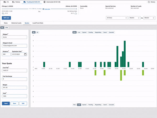
Task: Open the destination Market dropdown after 'to'
Action: pos(149,18)
